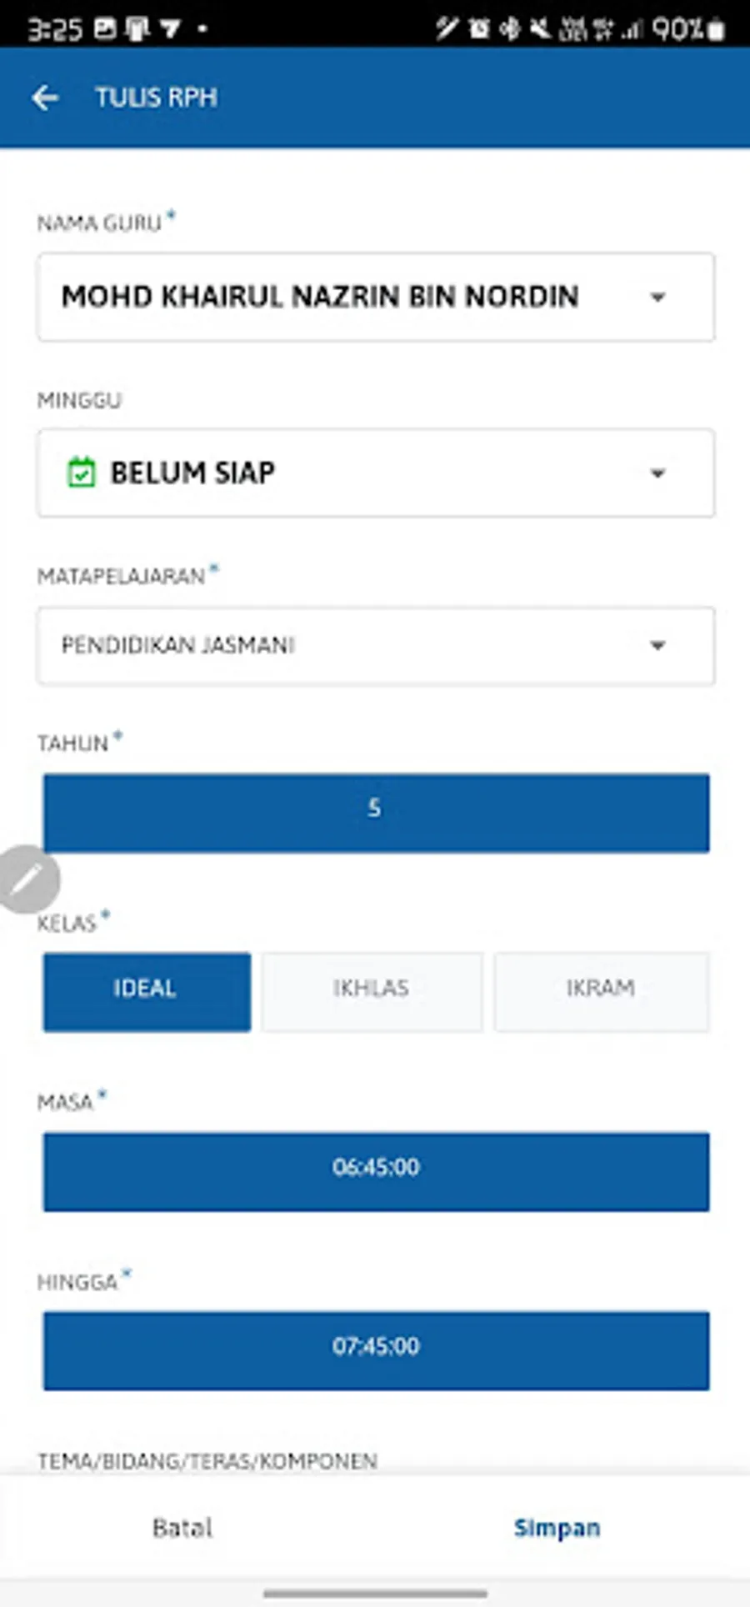Screen dimensions: 750x1607
Task: Tap the signal strength icon in status bar
Action: pos(635,30)
